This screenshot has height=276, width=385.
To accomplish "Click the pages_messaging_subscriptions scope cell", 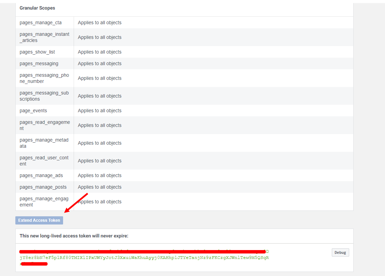I will click(x=44, y=96).
